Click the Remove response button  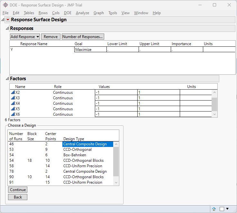[x=50, y=37]
